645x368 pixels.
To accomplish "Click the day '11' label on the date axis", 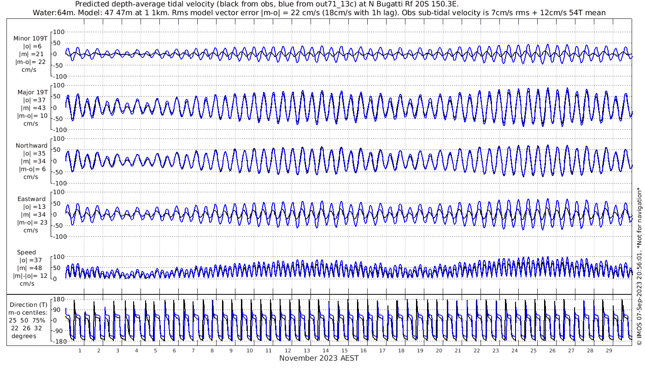I will 269,350.
